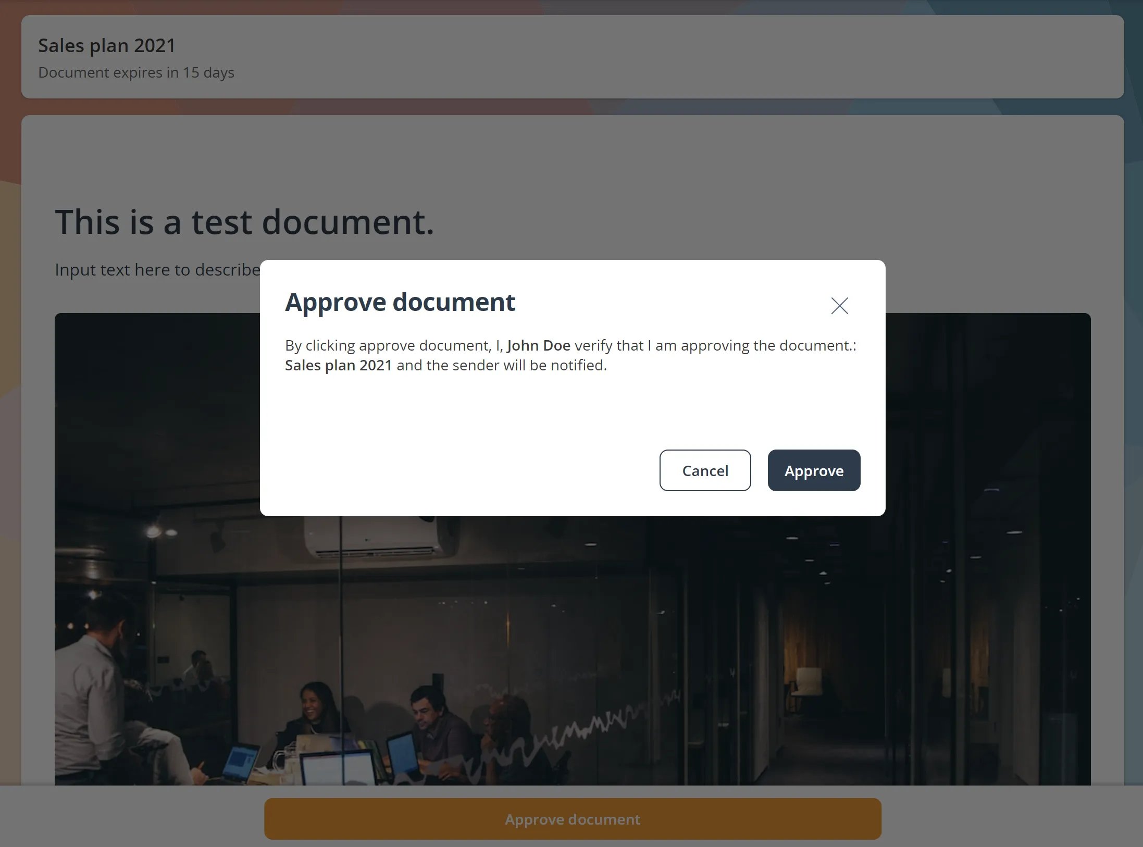Image resolution: width=1143 pixels, height=847 pixels.
Task: Click the 'This is a test document.' heading
Action: point(244,222)
